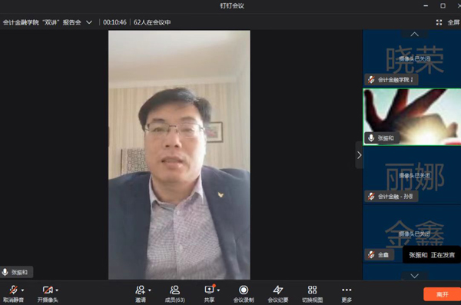Select 张振和 video thumbnail in sidebar
The image size is (461, 305).
coord(412,117)
